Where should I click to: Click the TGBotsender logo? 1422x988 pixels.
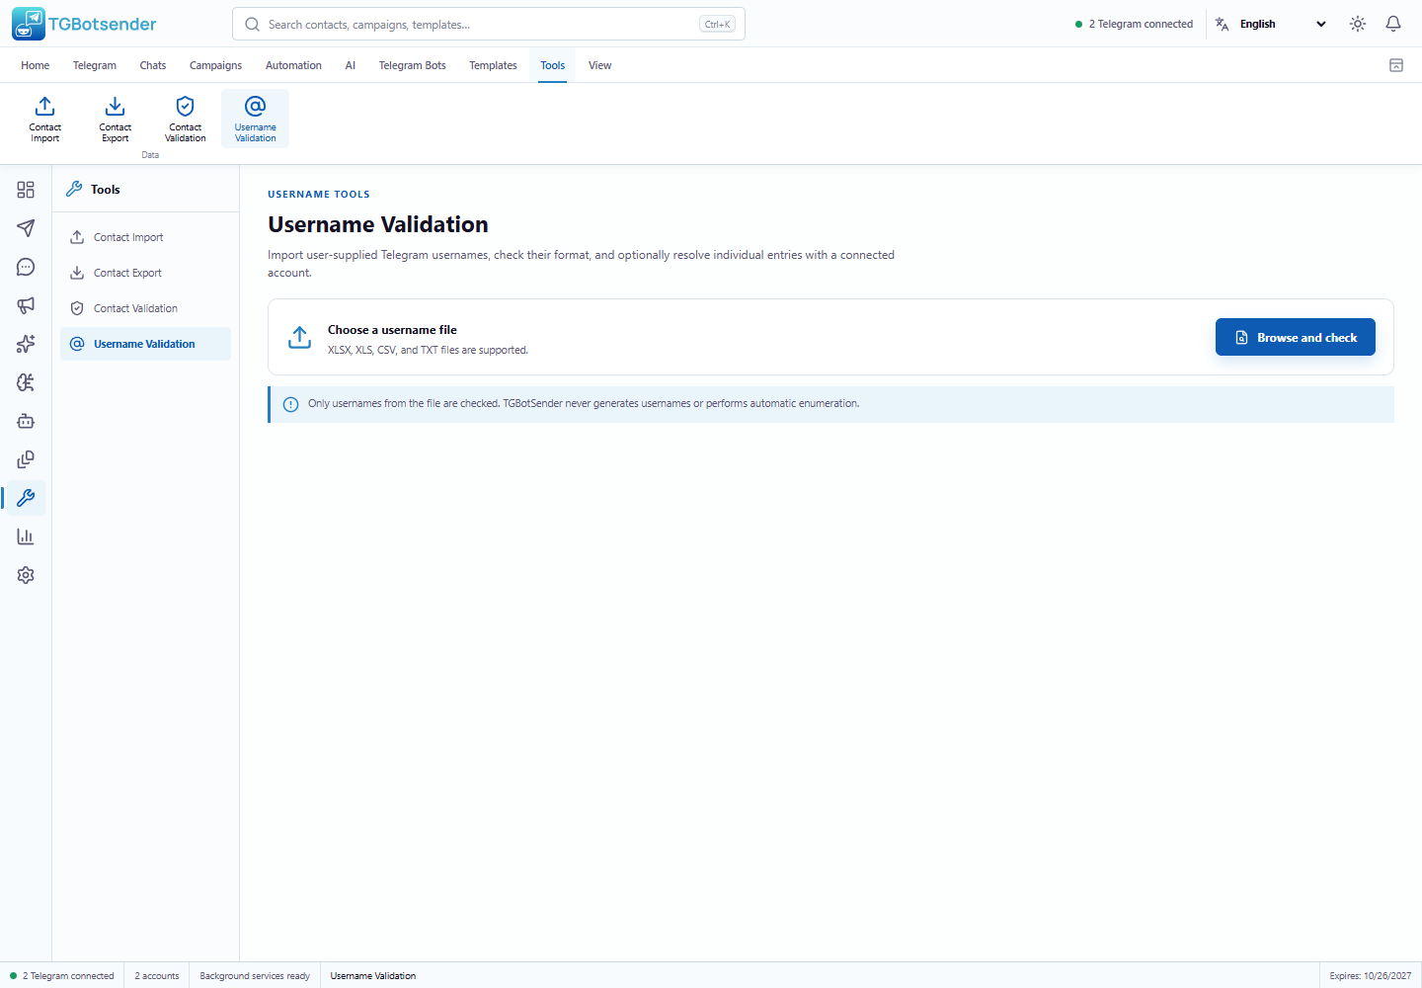pyautogui.click(x=85, y=24)
